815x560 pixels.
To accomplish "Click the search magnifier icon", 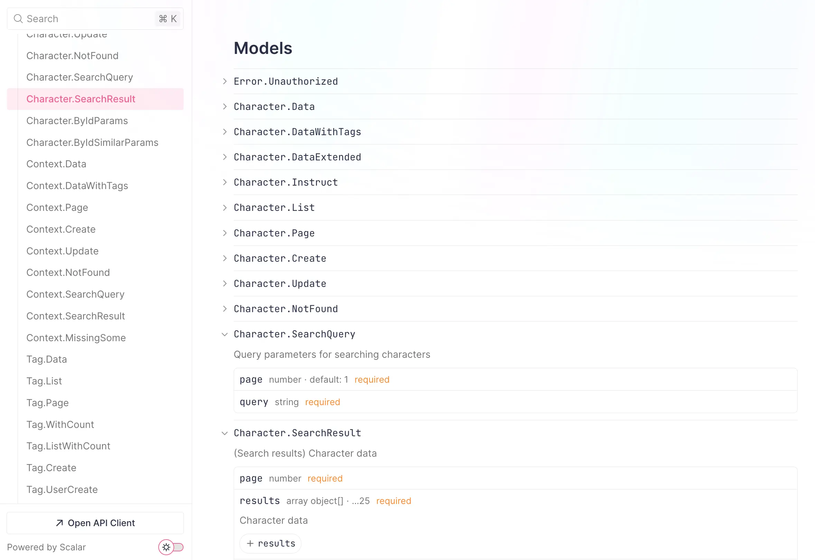I will pos(18,19).
